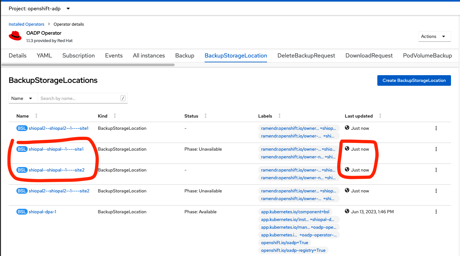The image size is (460, 256).
Task: Open kebab menu for shiopal-dpa-1 row
Action: (x=436, y=212)
